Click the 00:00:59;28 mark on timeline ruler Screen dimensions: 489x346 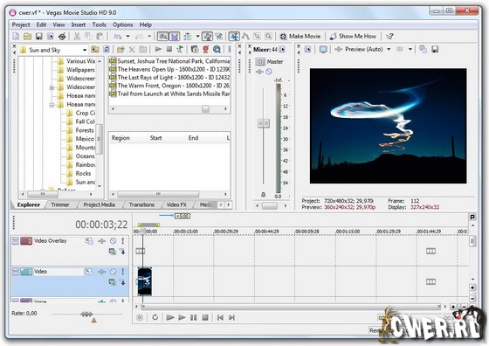coord(307,232)
